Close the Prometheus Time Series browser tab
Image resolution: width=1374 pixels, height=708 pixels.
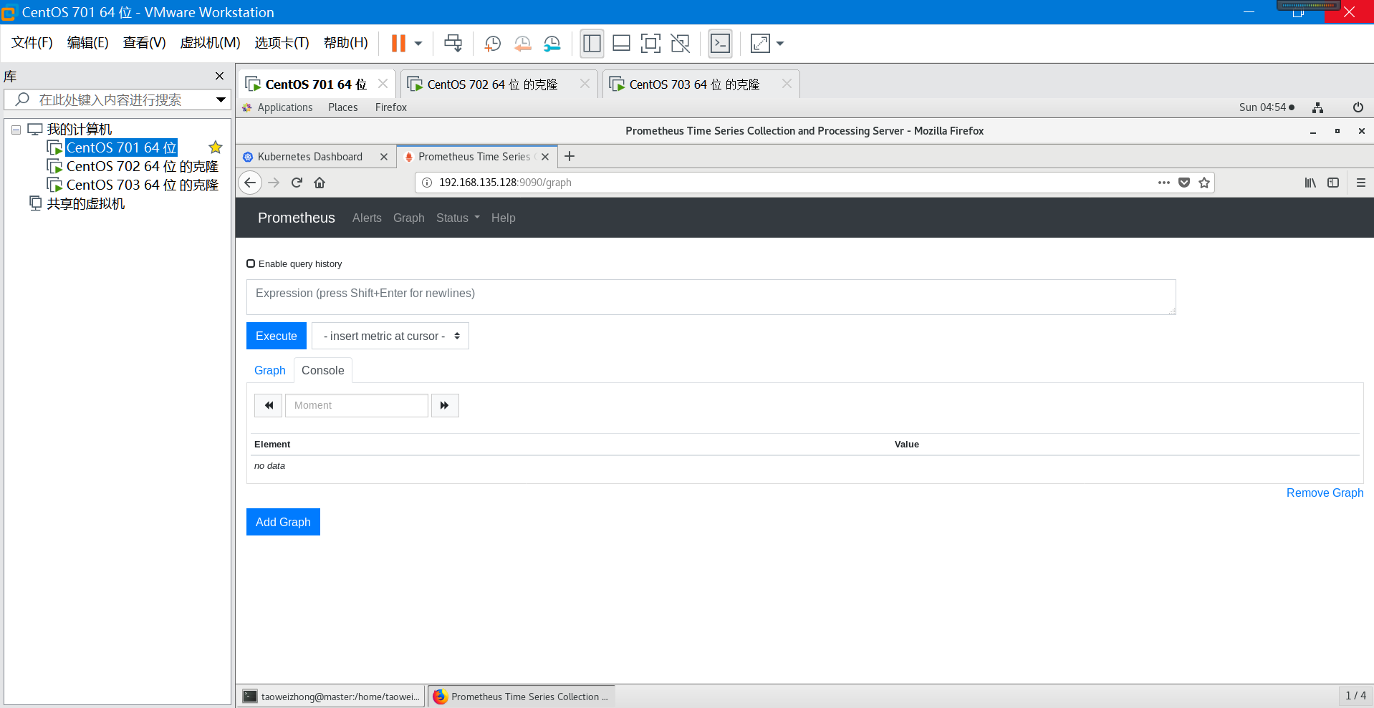click(x=545, y=157)
